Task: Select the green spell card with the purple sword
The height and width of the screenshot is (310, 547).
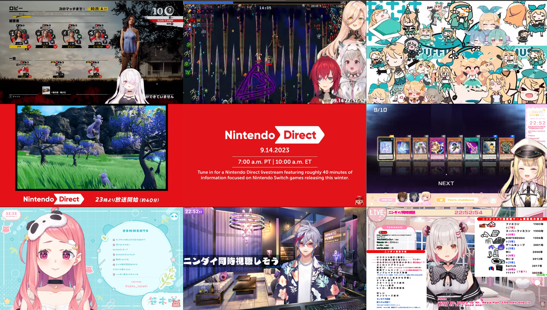Action: coord(472,148)
